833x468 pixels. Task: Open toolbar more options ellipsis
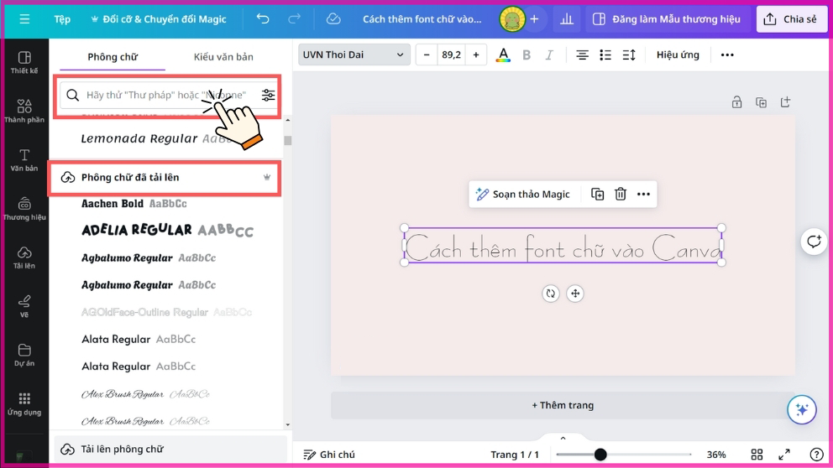click(726, 55)
